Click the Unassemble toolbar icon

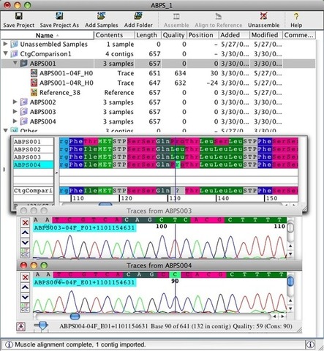263,16
